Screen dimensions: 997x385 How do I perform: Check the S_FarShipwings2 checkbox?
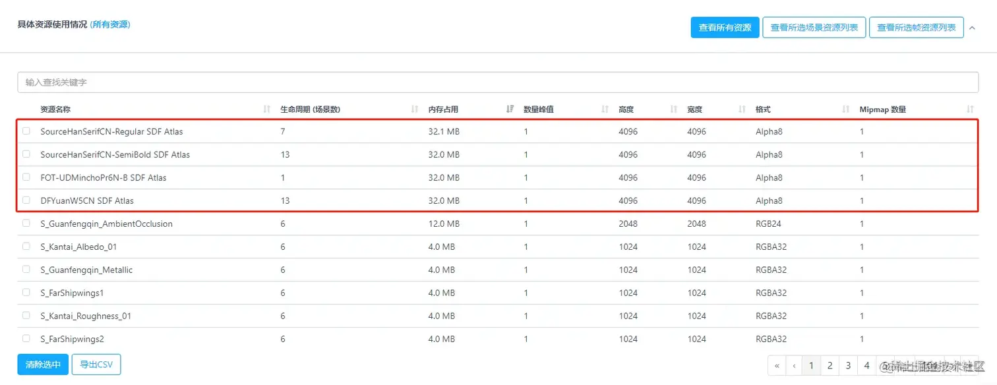click(x=26, y=339)
